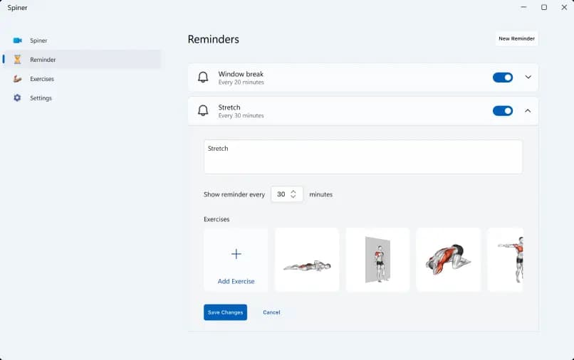This screenshot has width=574, height=360.
Task: Create a New Reminder
Action: (x=516, y=38)
